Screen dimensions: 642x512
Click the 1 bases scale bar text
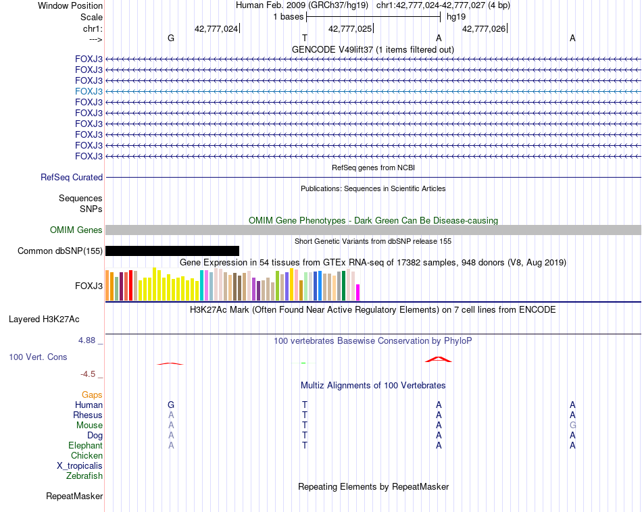pos(289,17)
